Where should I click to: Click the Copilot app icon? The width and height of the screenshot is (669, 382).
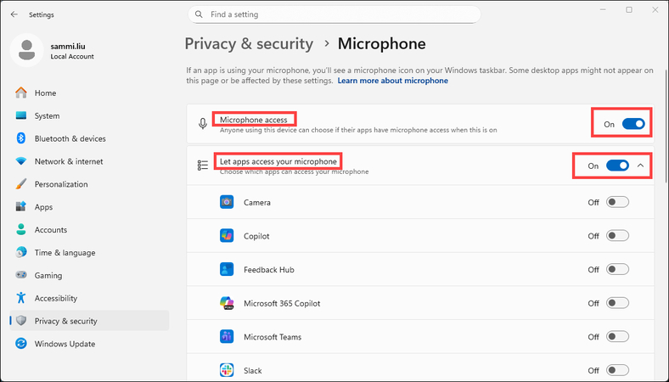pyautogui.click(x=227, y=236)
